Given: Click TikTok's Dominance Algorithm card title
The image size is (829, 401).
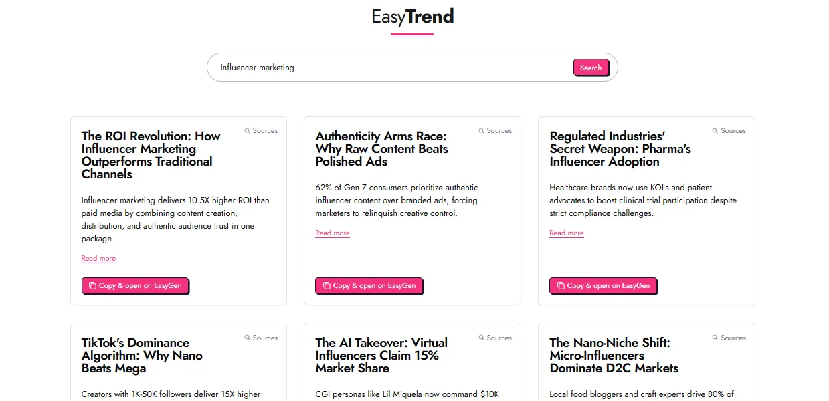Looking at the screenshot, I should click(x=142, y=356).
